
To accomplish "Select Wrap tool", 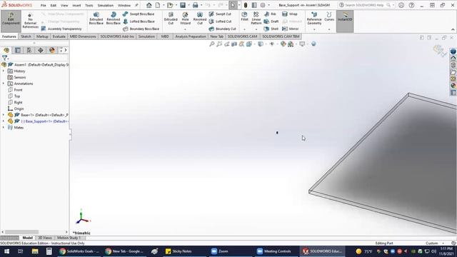I will (290, 14).
